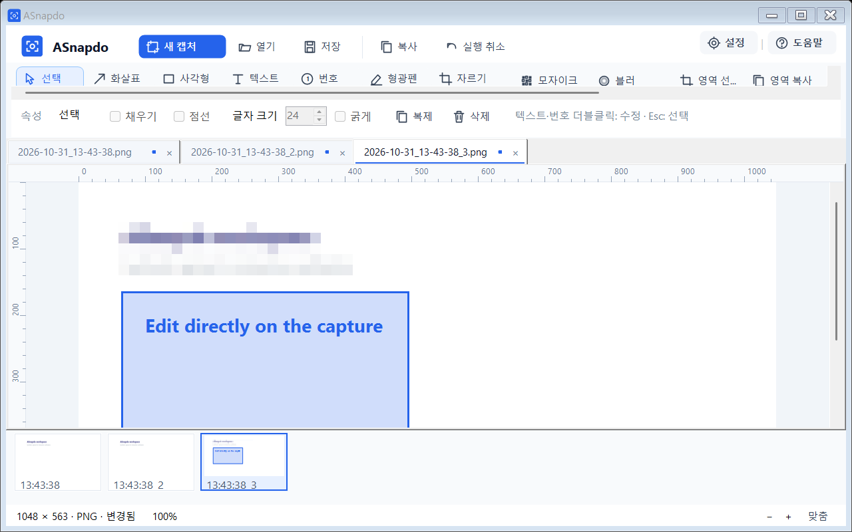Start a new capture with 새 캡처
852x532 pixels.
[x=182, y=47]
